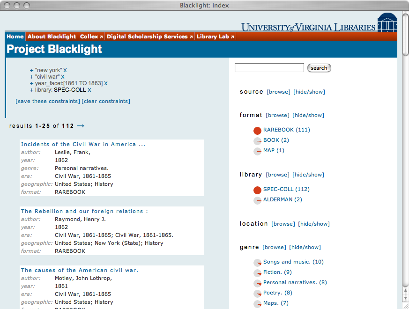The image size is (409, 309).
Task: Select ALDERMAN (2) library facet
Action: click(283, 199)
